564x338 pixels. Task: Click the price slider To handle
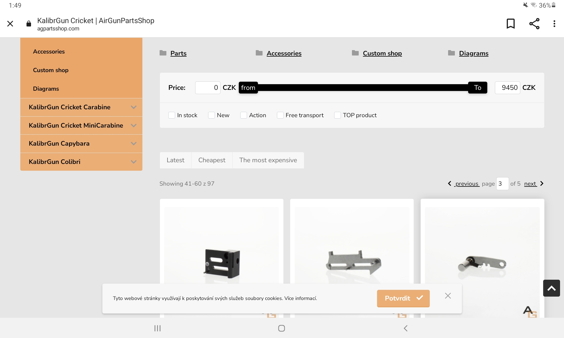(x=477, y=88)
